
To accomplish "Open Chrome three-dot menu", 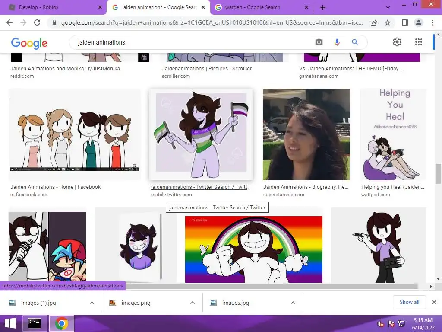I will 433,22.
